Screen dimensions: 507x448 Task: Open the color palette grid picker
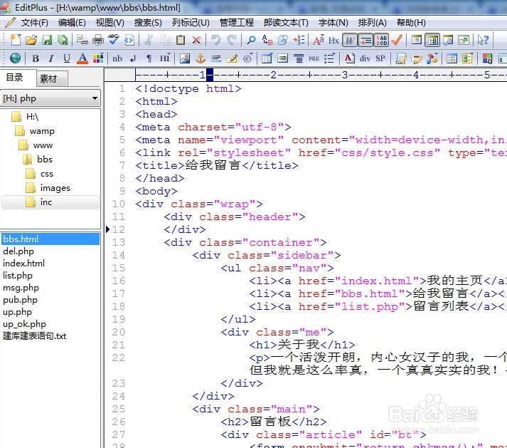click(x=98, y=58)
